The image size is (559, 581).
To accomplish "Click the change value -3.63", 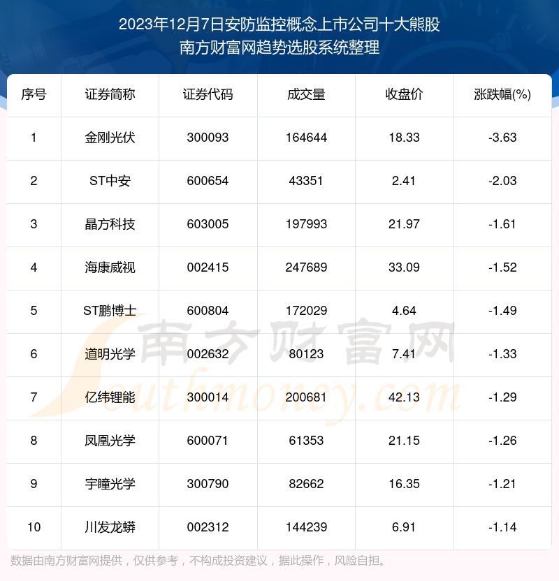I will (502, 138).
